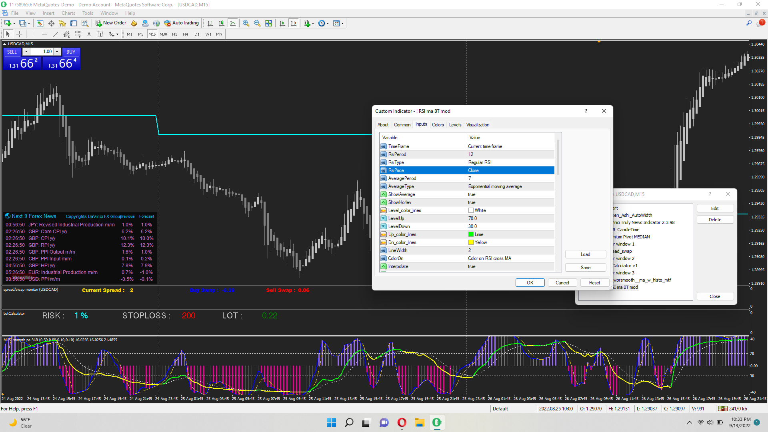Expand the Periodicity clock dropdown
Screen dimensions: 768x432
[x=328, y=23]
